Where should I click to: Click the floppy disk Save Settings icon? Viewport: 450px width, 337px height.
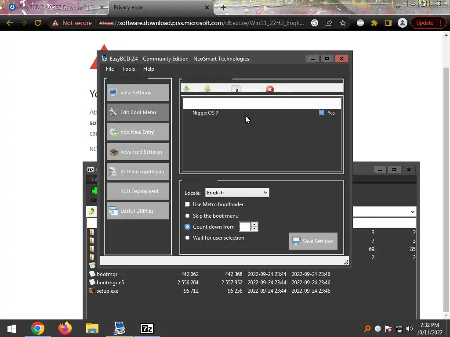(x=296, y=241)
